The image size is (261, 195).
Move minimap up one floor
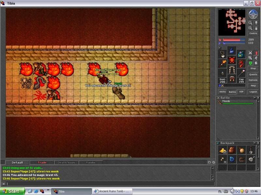(x=256, y=23)
